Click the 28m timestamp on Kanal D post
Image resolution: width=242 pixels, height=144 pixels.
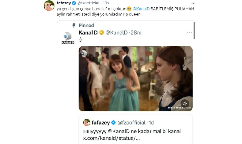136,33
